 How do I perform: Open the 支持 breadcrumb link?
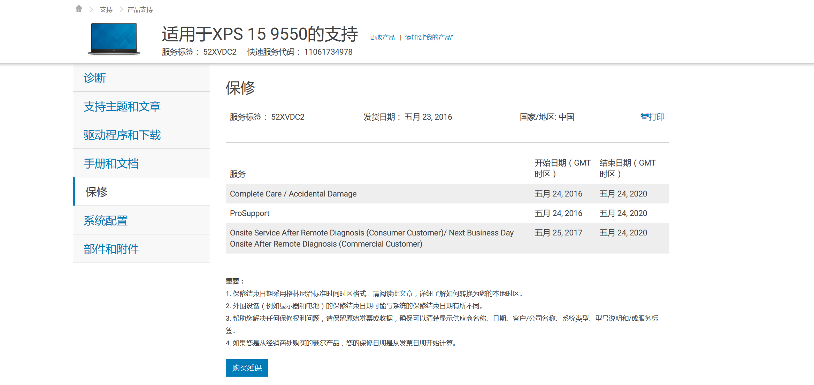click(x=106, y=10)
